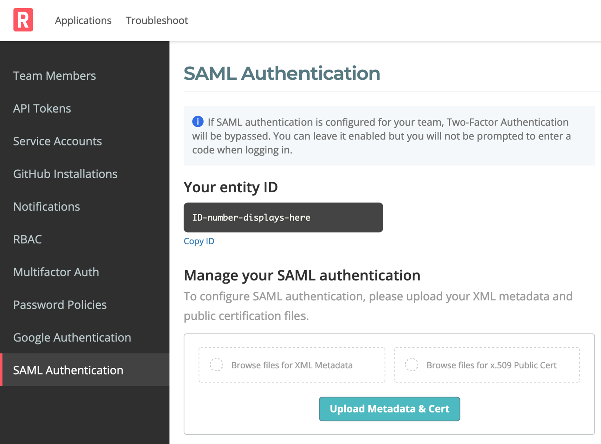The width and height of the screenshot is (601, 444).
Task: Click the red R logo icon
Action: (x=23, y=20)
